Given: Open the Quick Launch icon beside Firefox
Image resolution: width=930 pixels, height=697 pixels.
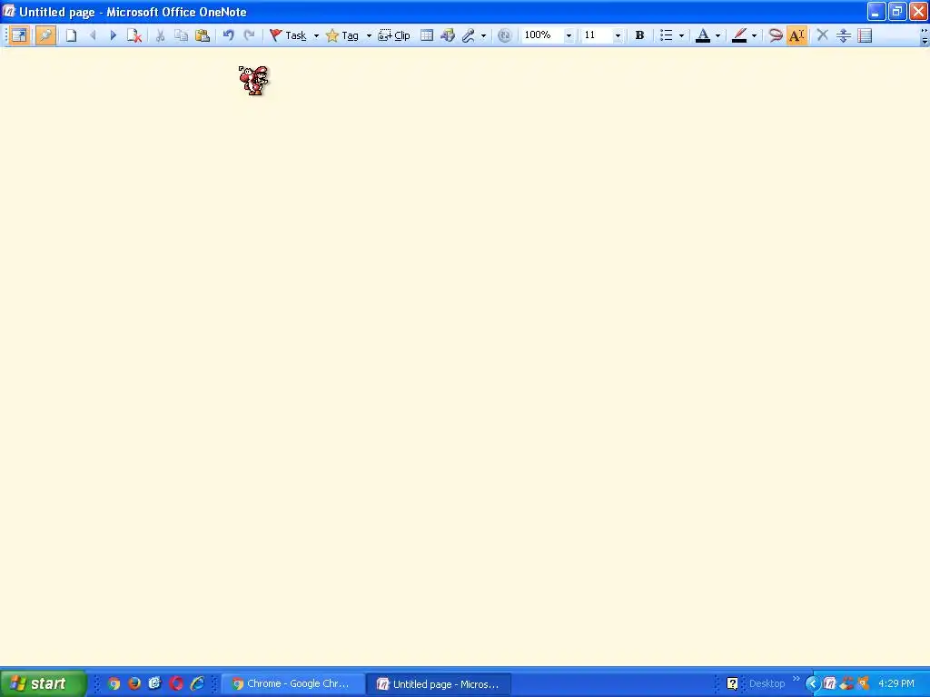Looking at the screenshot, I should (x=155, y=683).
